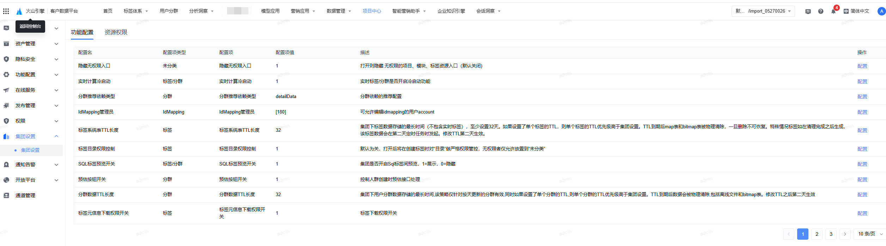The height and width of the screenshot is (246, 886).
Task: Click the 发布管理 rocket icon
Action: (6, 105)
